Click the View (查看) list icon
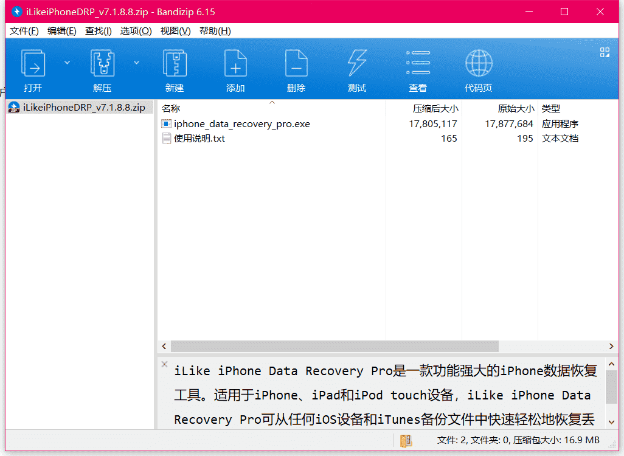The height and width of the screenshot is (456, 624). pyautogui.click(x=418, y=63)
